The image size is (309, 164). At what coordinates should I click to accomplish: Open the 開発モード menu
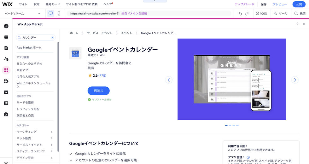[x=53, y=4]
